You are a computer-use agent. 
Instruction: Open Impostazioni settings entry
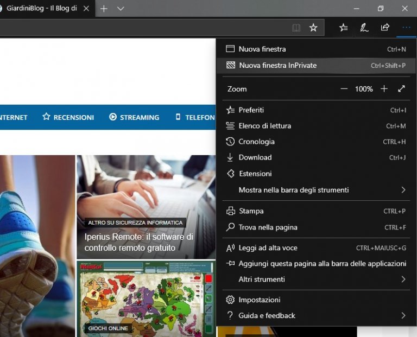coord(259,300)
